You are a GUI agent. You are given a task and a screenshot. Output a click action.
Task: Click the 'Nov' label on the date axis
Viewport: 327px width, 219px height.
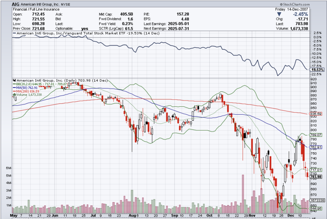(252, 215)
